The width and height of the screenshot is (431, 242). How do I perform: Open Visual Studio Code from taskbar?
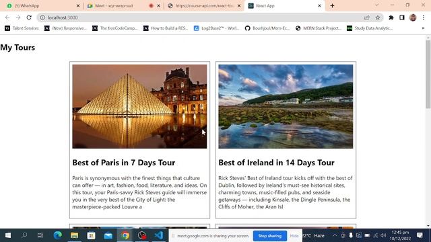tap(159, 235)
